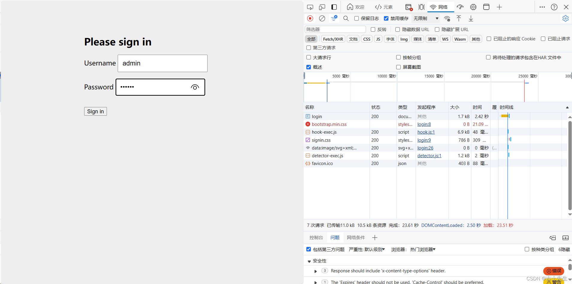Select the JS filter button

tap(378, 39)
